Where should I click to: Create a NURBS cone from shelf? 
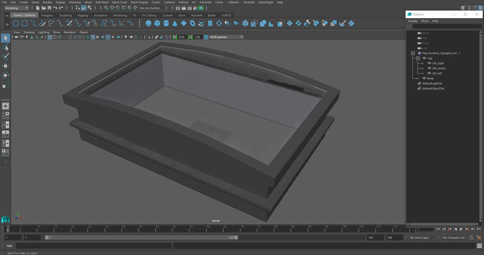tap(175, 23)
